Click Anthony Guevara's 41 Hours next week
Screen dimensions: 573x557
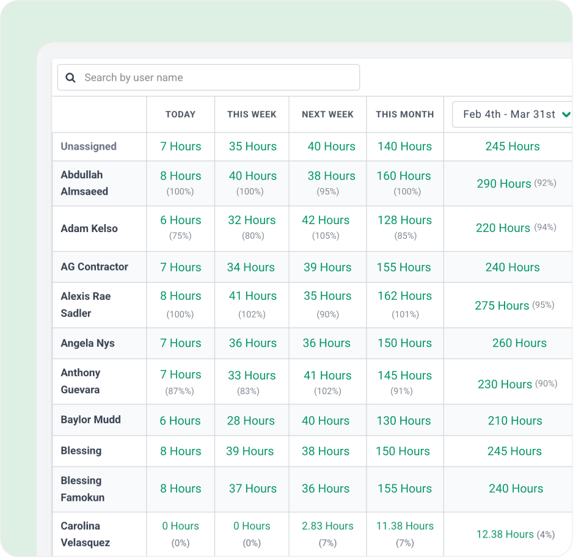(x=327, y=376)
